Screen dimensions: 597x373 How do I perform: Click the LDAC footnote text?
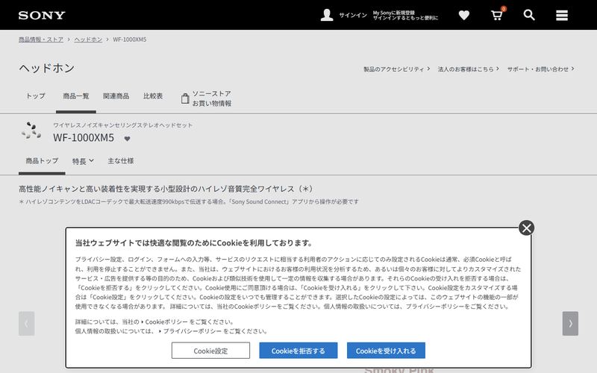tap(189, 201)
